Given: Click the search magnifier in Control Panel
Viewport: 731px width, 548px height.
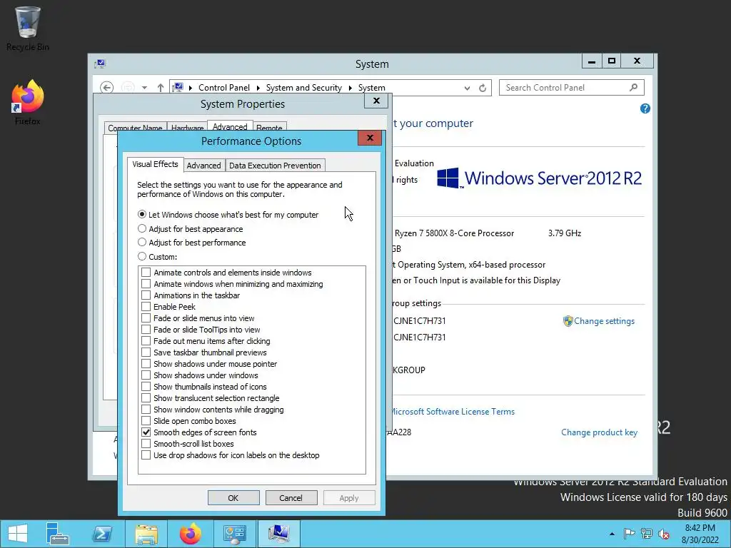Looking at the screenshot, I should (634, 87).
